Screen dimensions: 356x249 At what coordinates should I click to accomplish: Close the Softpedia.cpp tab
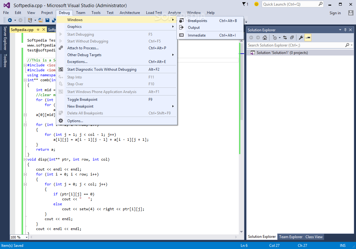tap(44, 29)
